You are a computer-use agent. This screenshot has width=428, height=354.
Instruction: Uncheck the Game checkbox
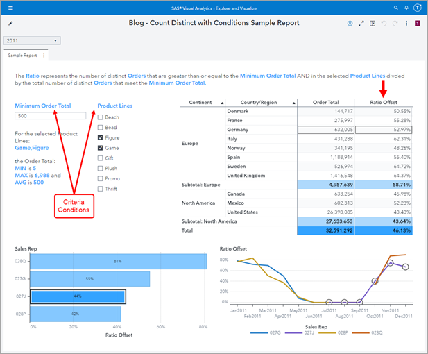pyautogui.click(x=101, y=148)
